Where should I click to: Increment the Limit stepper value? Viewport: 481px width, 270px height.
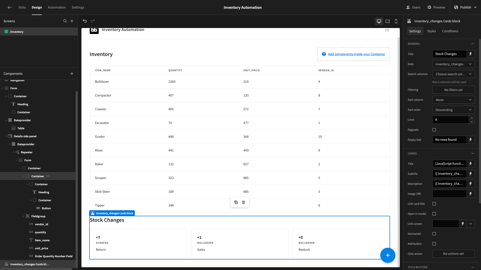pos(472,118)
